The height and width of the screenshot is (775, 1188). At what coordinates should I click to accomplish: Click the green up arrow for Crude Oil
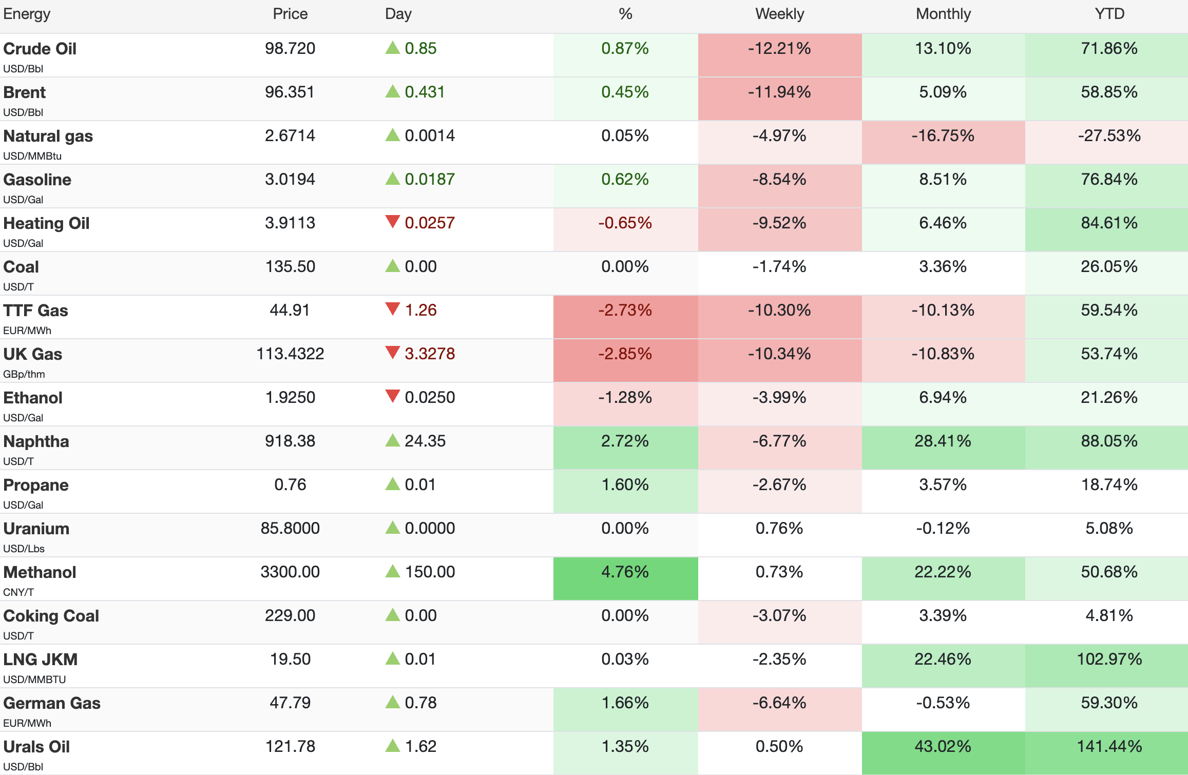[x=393, y=48]
